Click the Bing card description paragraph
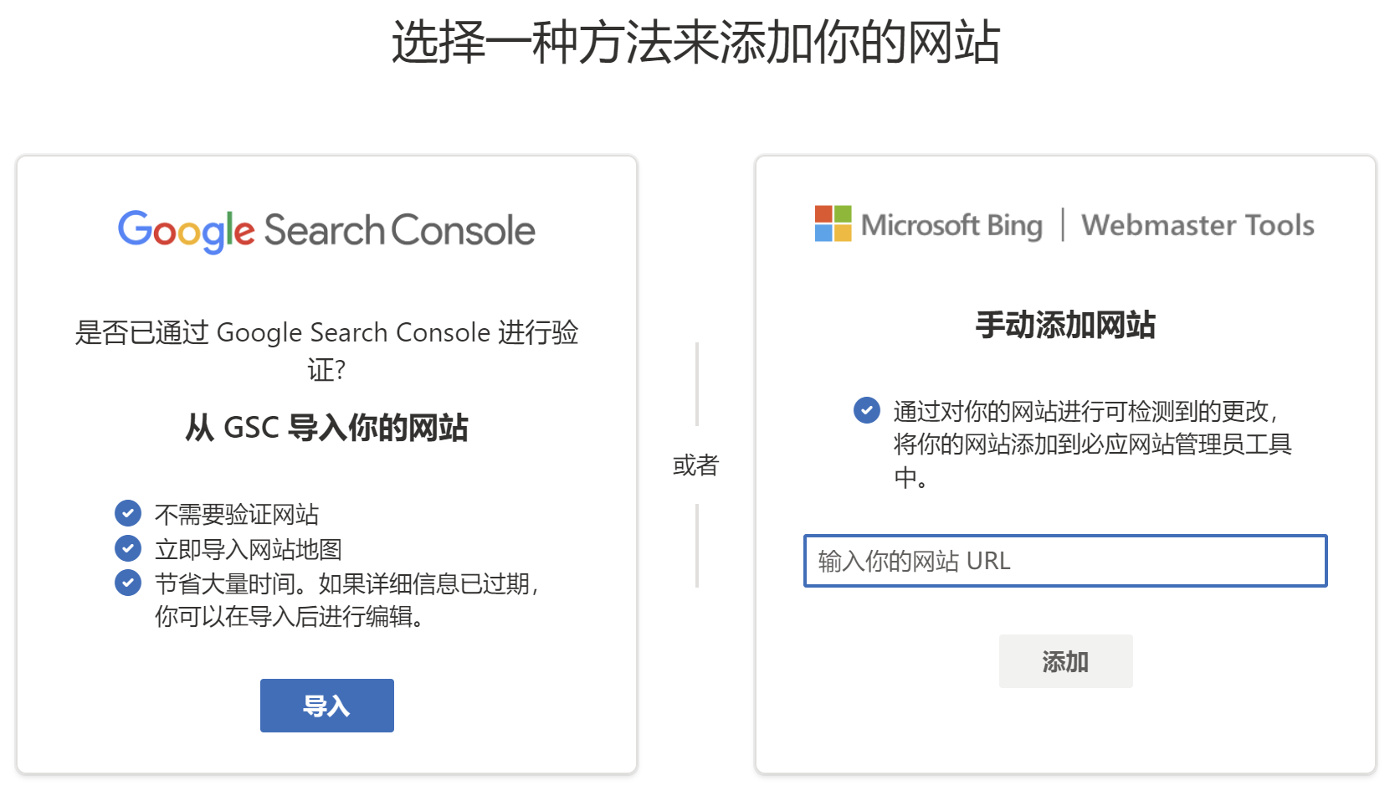The image size is (1395, 791). click(1088, 445)
